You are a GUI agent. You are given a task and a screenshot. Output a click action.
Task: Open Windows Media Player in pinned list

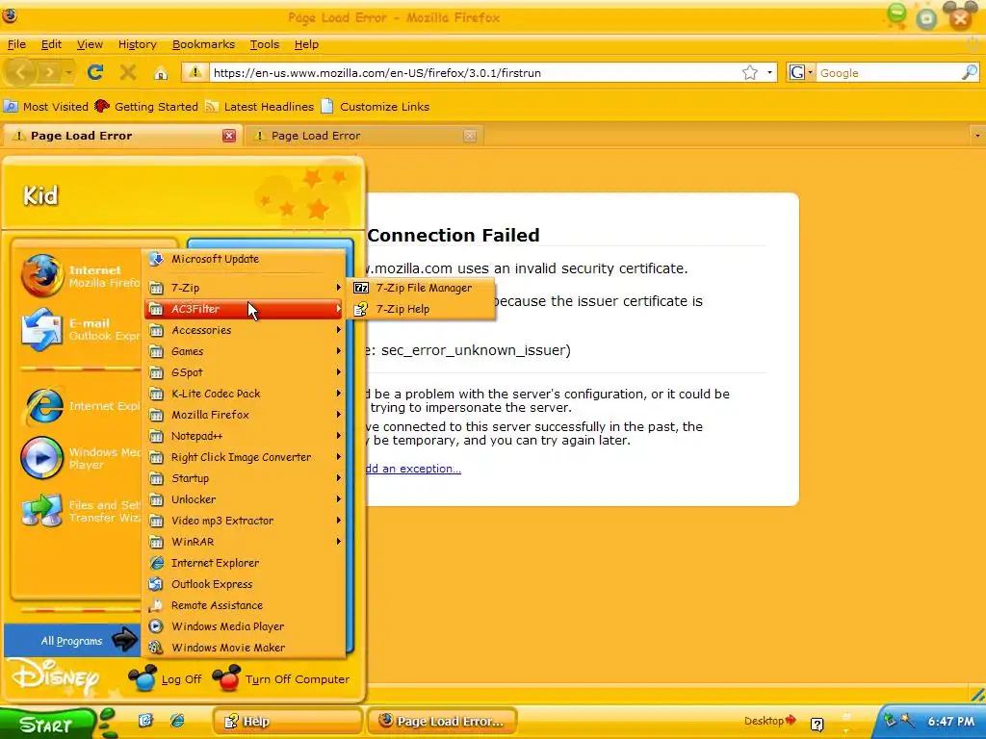(79, 458)
